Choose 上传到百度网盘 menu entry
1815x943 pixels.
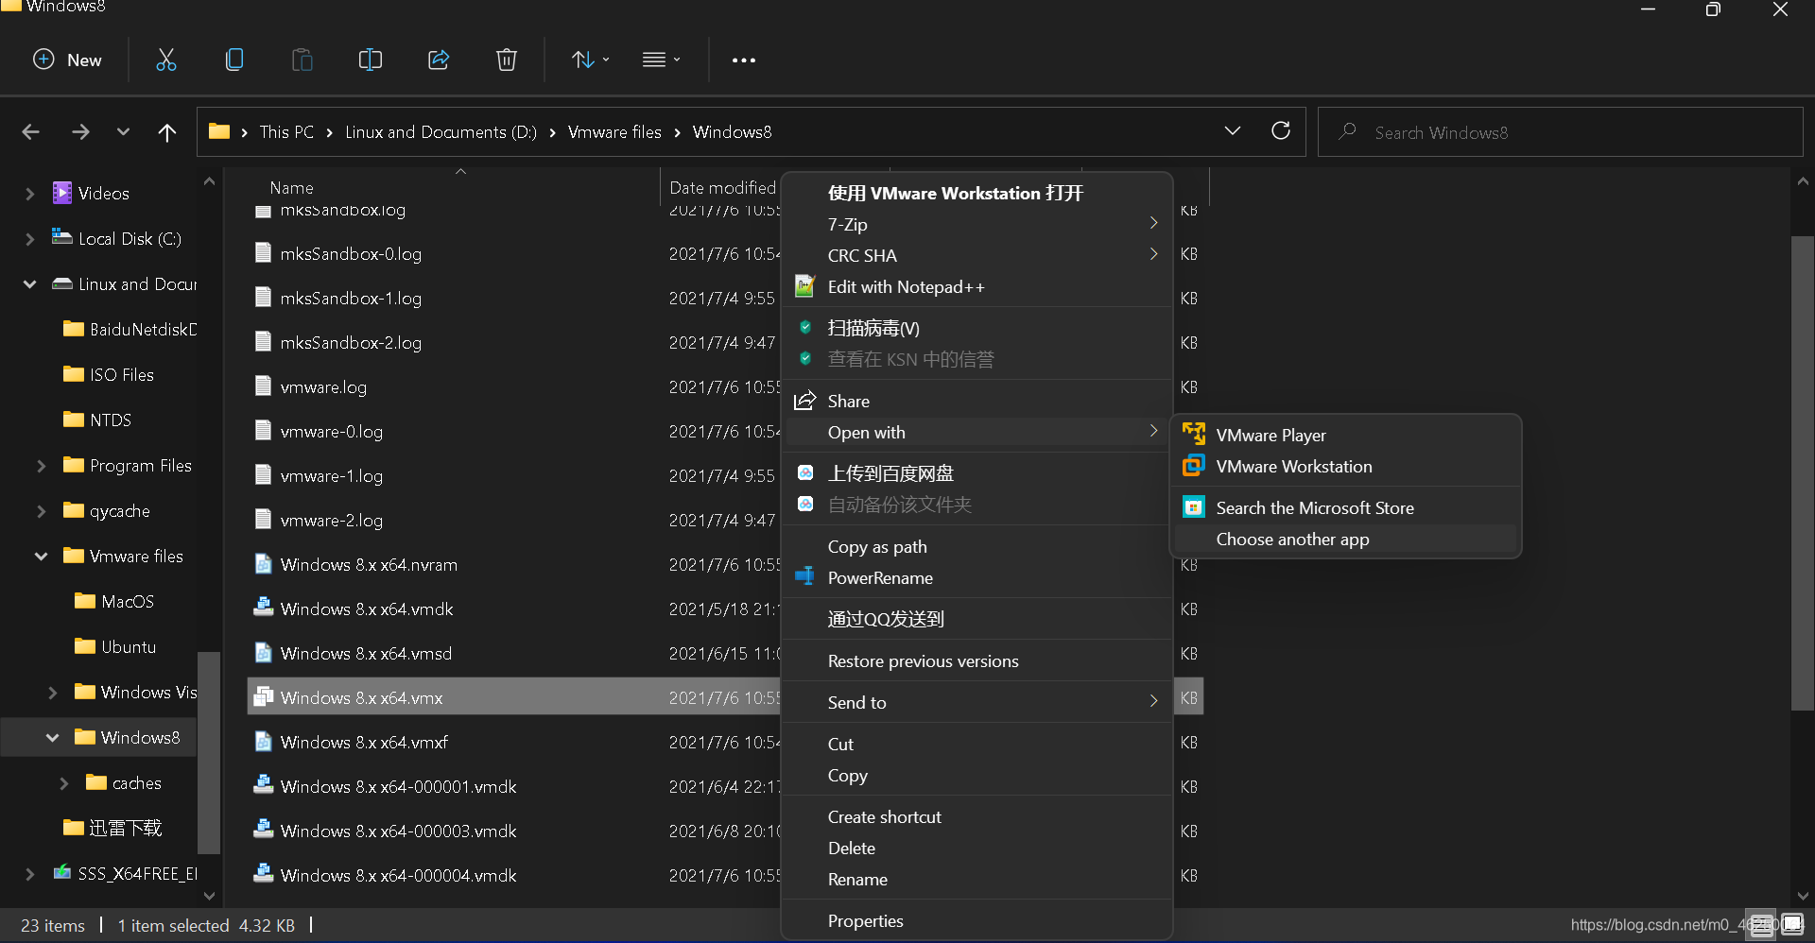(977, 473)
